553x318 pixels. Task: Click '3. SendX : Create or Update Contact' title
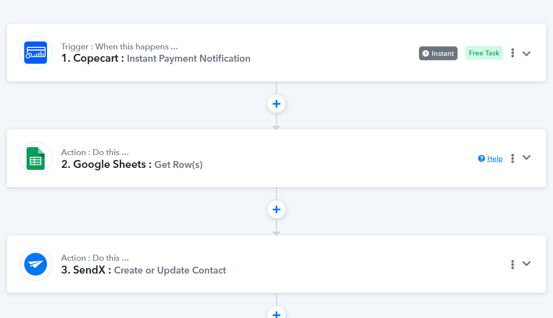pyautogui.click(x=143, y=270)
